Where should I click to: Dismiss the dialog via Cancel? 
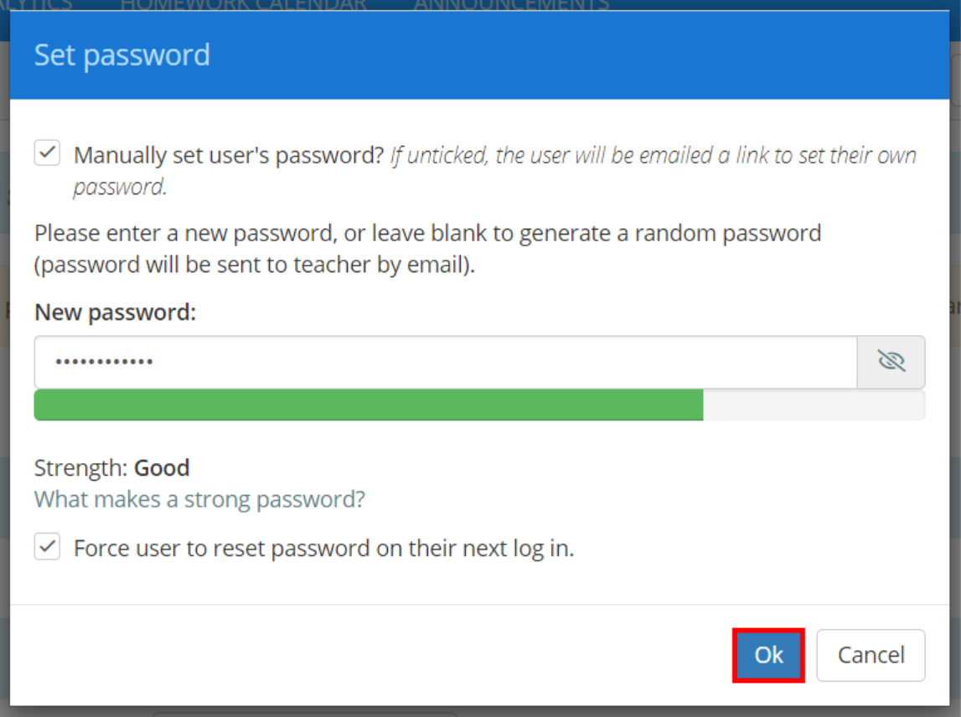click(871, 656)
